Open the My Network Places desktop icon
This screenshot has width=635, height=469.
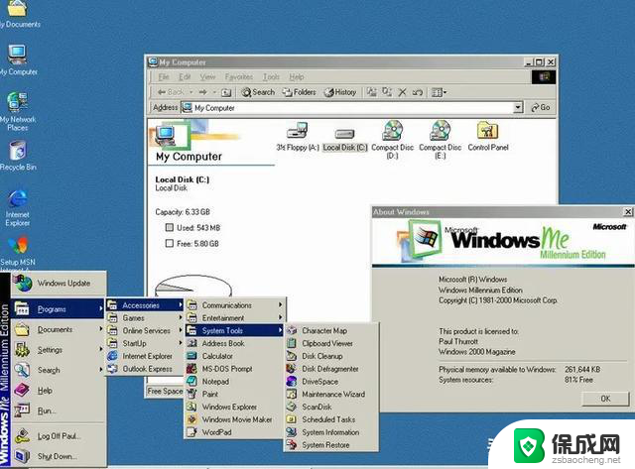coord(18,111)
